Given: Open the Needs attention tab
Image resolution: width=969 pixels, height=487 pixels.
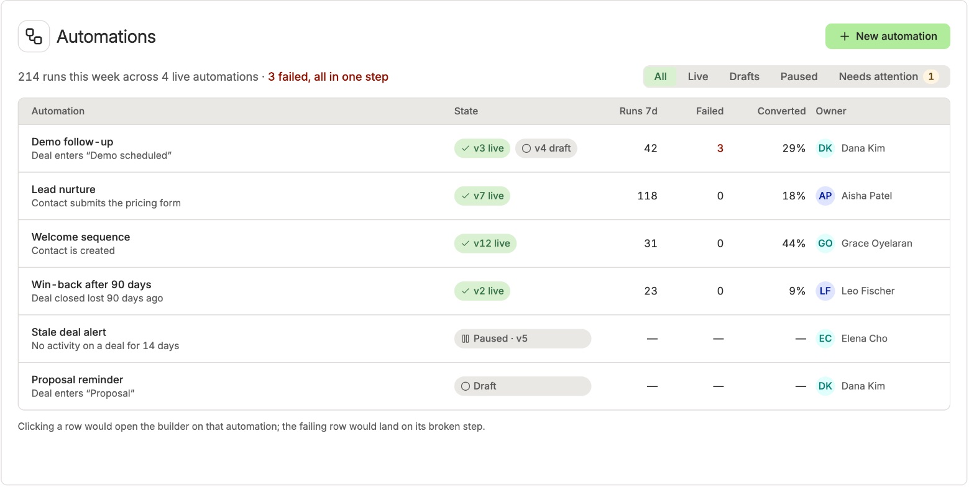Looking at the screenshot, I should coord(888,76).
